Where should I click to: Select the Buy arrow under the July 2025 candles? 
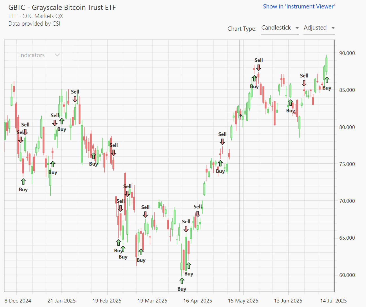[x=327, y=80]
